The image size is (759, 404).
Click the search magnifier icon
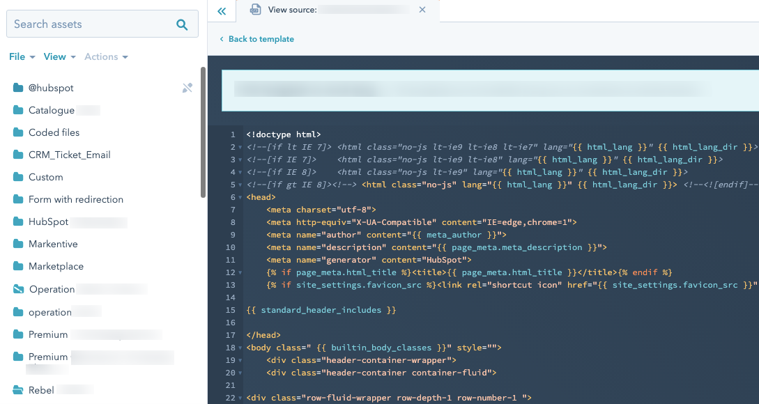point(182,24)
